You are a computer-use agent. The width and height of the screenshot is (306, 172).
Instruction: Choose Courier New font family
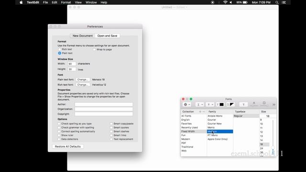click(x=220, y=124)
